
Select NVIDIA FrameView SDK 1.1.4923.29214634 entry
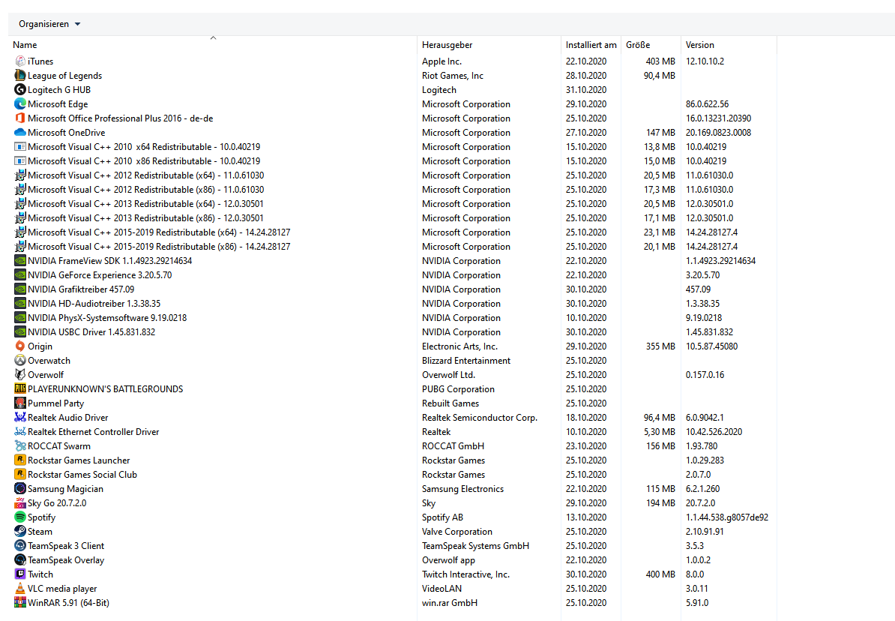coord(109,260)
